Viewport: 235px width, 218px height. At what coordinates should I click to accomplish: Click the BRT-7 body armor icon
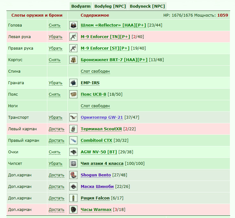(73, 60)
